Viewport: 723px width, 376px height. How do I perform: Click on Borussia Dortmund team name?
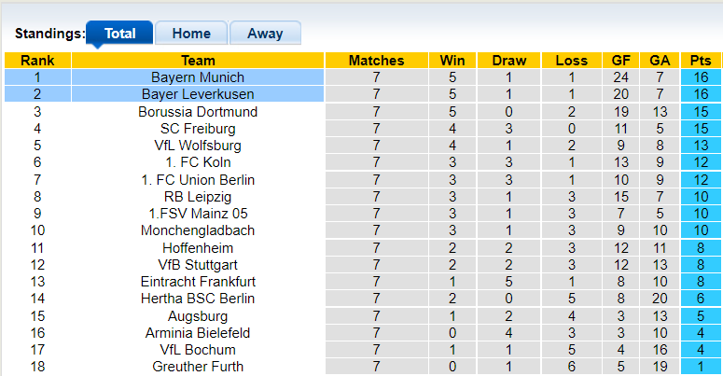tap(198, 112)
